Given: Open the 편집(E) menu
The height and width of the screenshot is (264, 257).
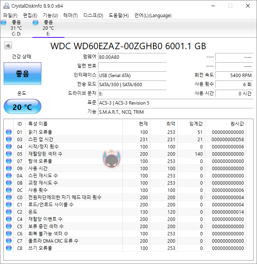Looking at the screenshot, I should tap(30, 16).
